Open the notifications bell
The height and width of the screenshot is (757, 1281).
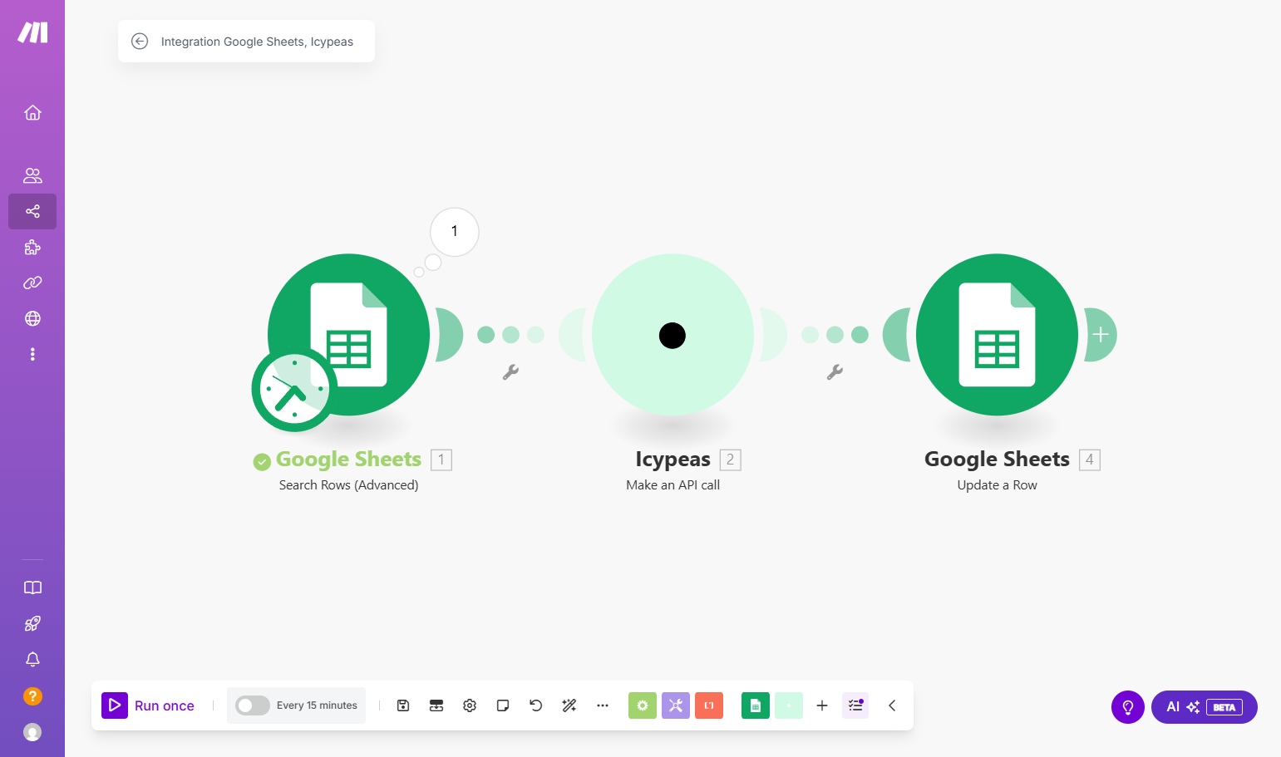point(32,659)
